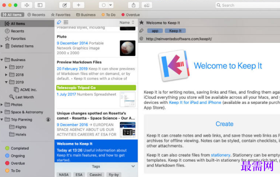Click the Pluto image thumbnail

click(127, 48)
